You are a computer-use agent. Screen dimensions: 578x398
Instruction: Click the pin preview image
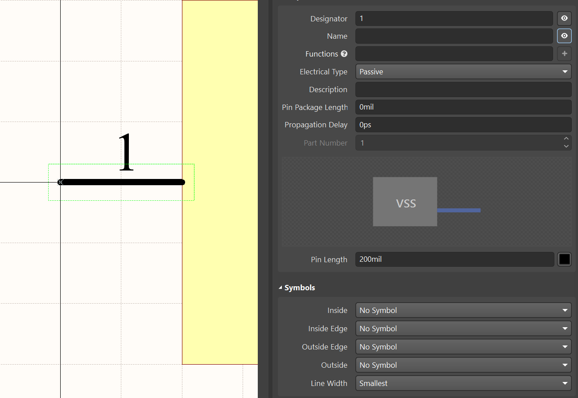426,201
